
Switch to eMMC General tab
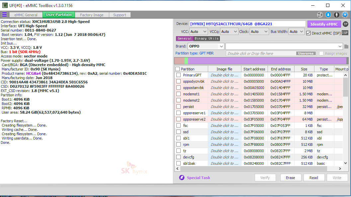tap(26, 15)
